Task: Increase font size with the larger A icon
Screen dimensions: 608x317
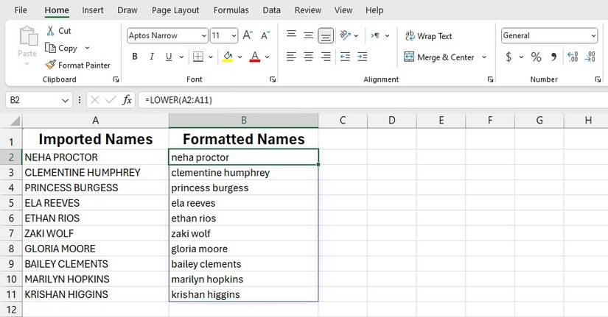Action: (x=247, y=35)
